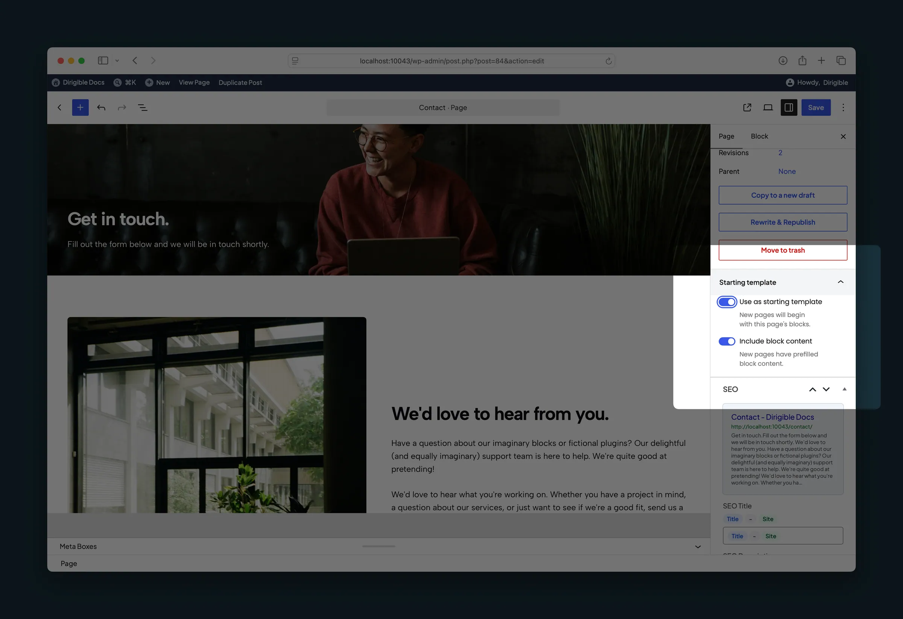Screen dimensions: 903x619
Task: Open Dirigible Docs site menu
Action: [x=78, y=83]
